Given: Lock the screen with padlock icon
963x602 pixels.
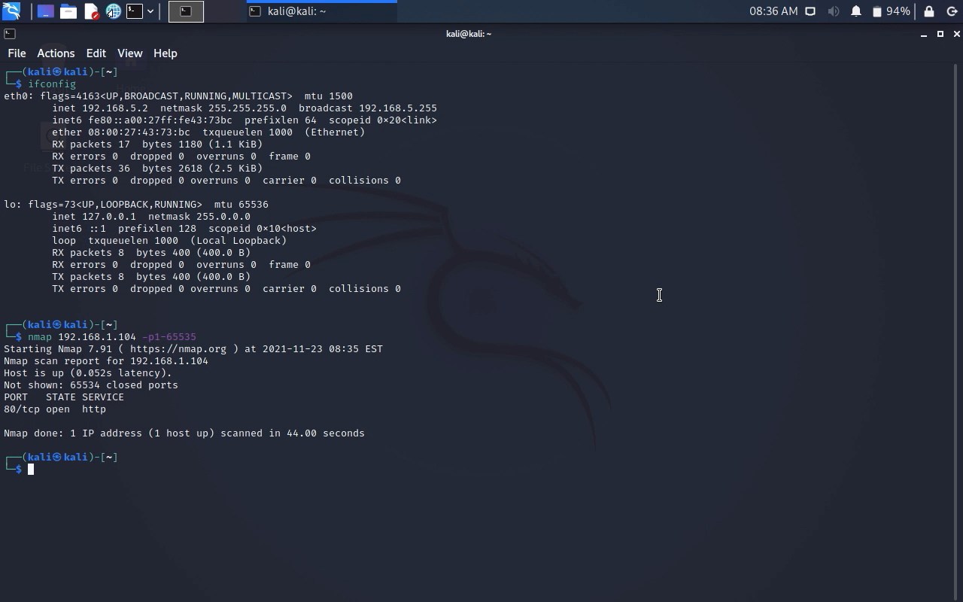Looking at the screenshot, I should pyautogui.click(x=929, y=11).
